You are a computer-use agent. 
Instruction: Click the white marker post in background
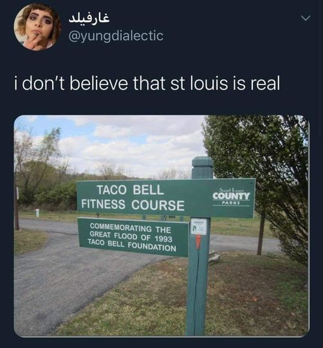click(x=38, y=213)
